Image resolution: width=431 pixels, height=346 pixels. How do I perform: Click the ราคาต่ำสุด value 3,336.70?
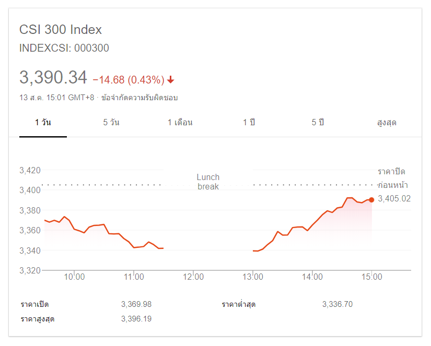[337, 304]
